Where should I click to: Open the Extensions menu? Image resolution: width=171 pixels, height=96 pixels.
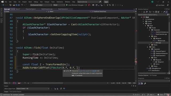(60, 2)
